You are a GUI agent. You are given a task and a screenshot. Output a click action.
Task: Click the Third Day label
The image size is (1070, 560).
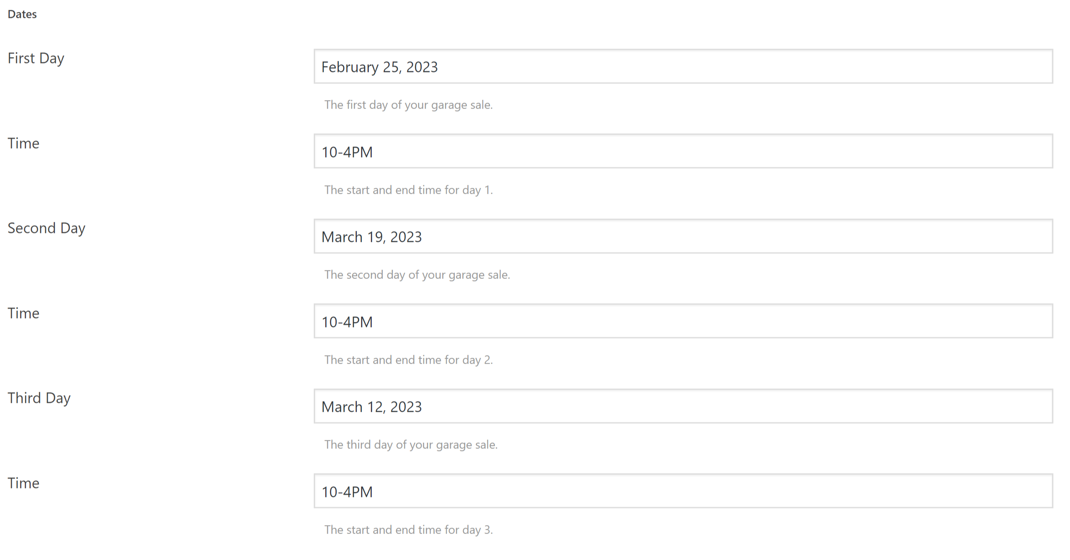coord(39,398)
